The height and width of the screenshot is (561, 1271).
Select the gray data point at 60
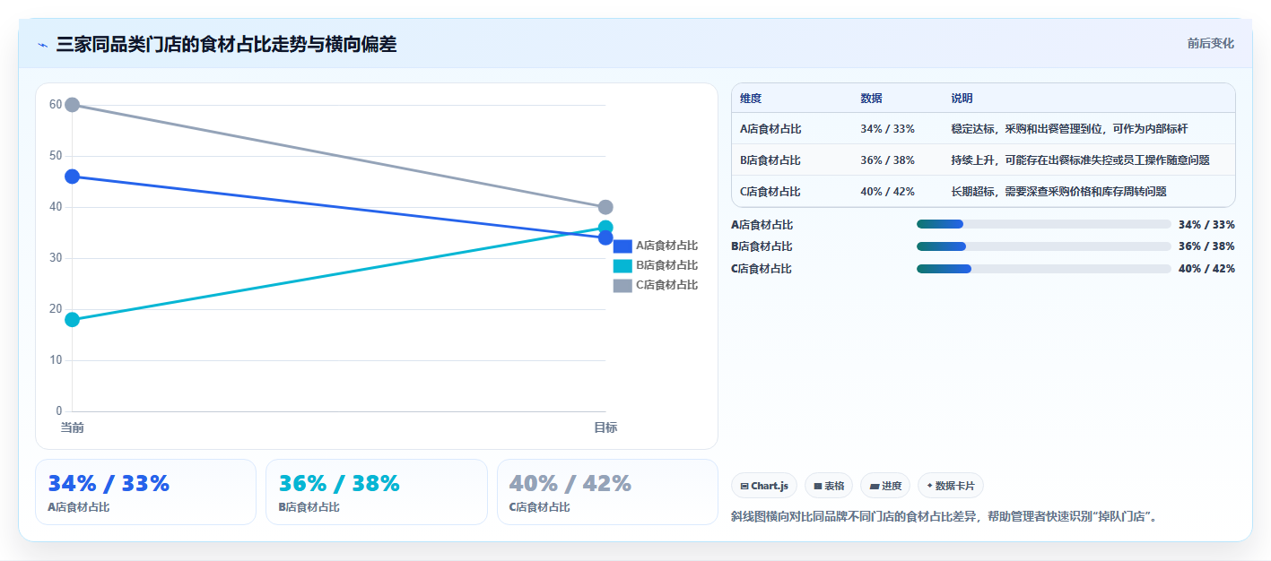coord(73,105)
